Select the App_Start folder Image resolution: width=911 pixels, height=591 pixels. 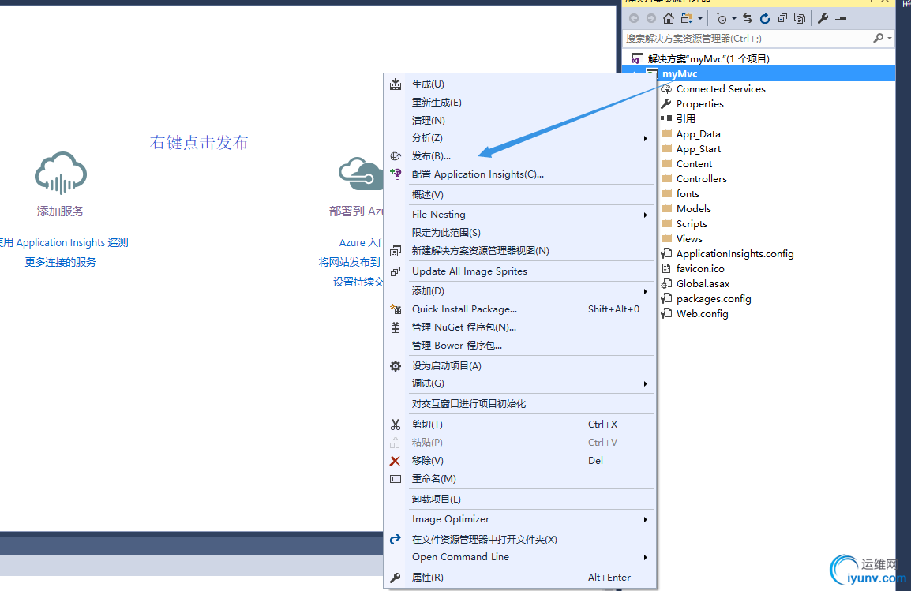click(699, 149)
